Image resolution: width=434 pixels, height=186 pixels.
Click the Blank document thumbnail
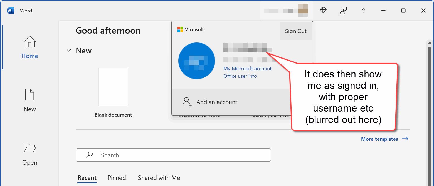click(x=113, y=87)
